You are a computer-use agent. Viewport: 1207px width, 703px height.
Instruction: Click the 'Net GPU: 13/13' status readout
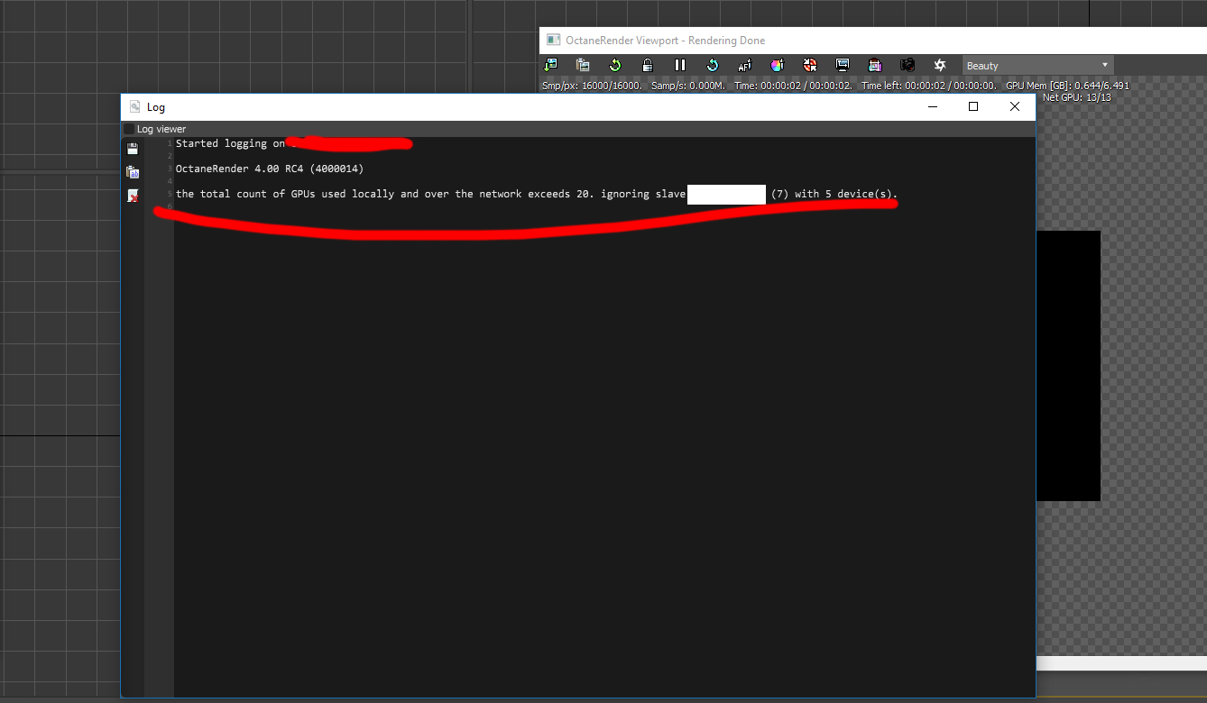pyautogui.click(x=1077, y=97)
